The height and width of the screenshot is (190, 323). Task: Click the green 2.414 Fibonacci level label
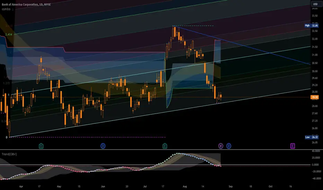tap(9, 35)
